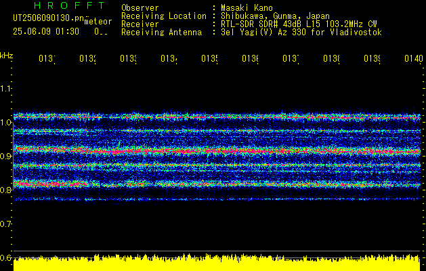Click the yellow signal level graph
This screenshot has width=426, height=271.
217,263
